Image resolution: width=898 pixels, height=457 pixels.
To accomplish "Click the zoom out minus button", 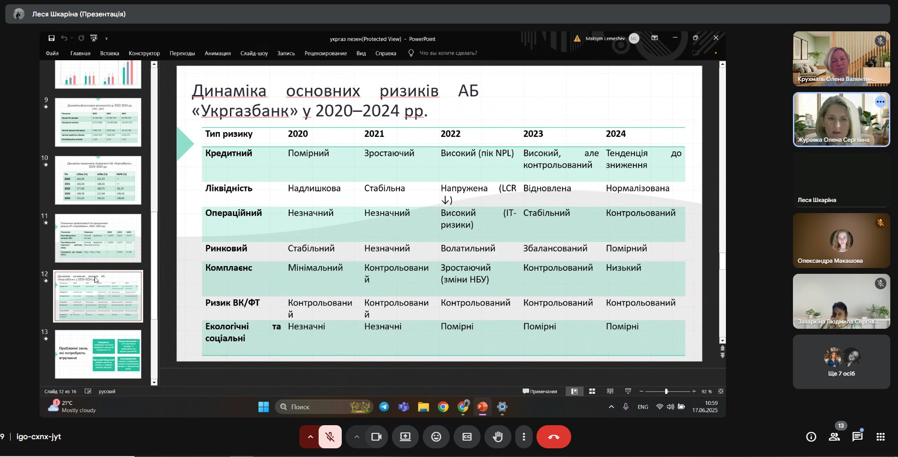I will [641, 391].
